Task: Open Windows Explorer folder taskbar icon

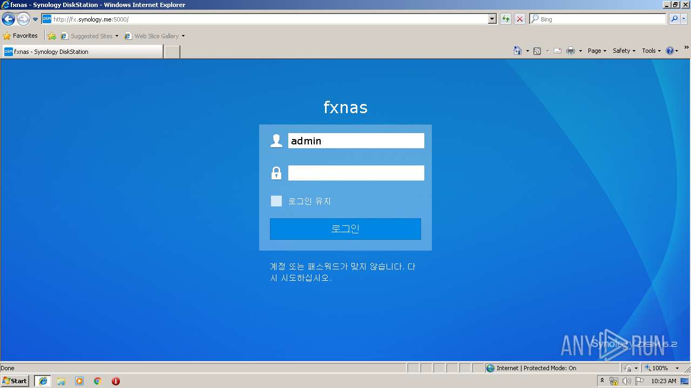Action: tap(61, 381)
